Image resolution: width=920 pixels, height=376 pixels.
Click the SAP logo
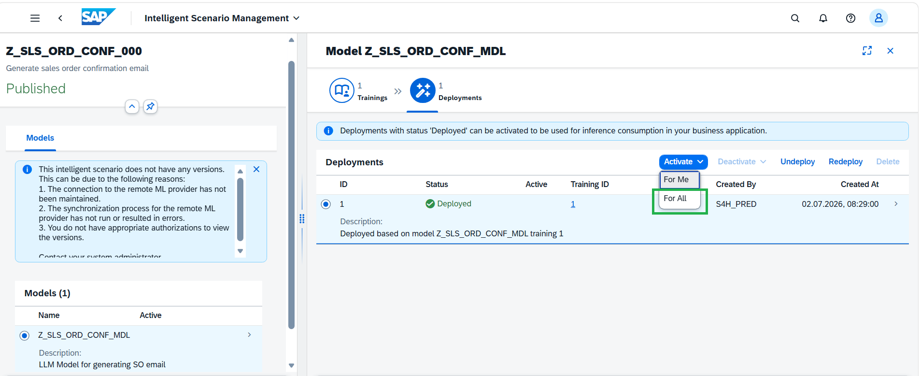(99, 17)
